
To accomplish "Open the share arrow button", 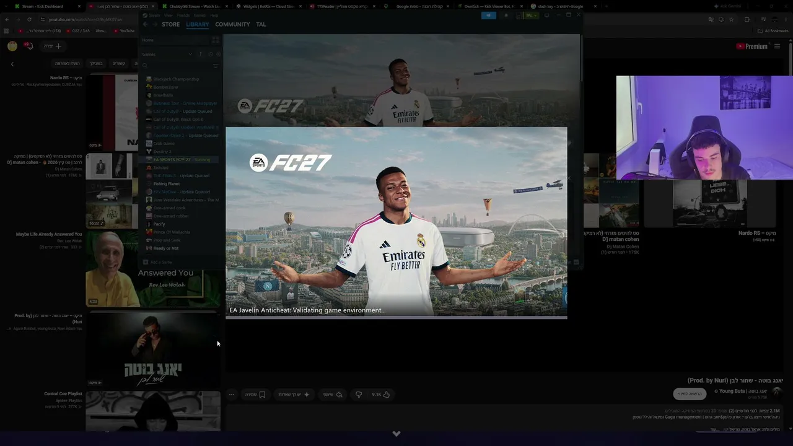I will 333,394.
